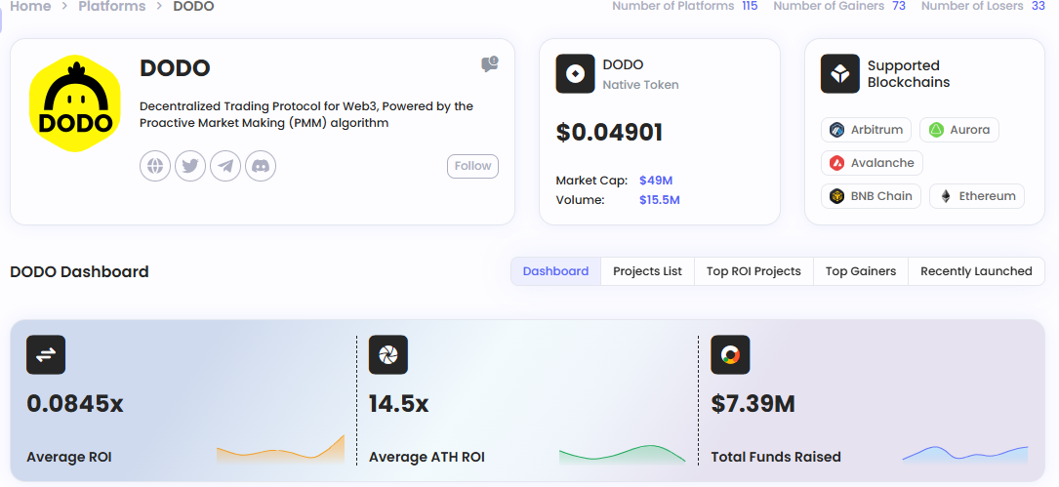The height and width of the screenshot is (487, 1059).
Task: Open the DODO website globe icon
Action: [155, 166]
